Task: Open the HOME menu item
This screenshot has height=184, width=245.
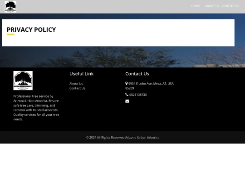Action: pyautogui.click(x=196, y=6)
